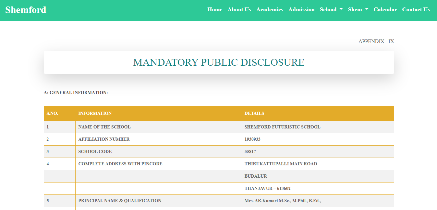Go to the Home page
437x210 pixels.
(215, 10)
